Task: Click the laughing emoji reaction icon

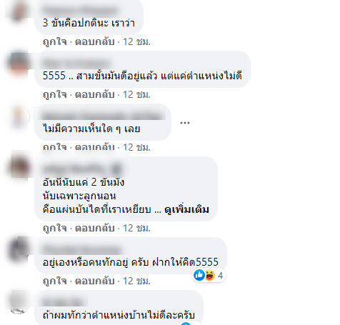Action: (210, 275)
